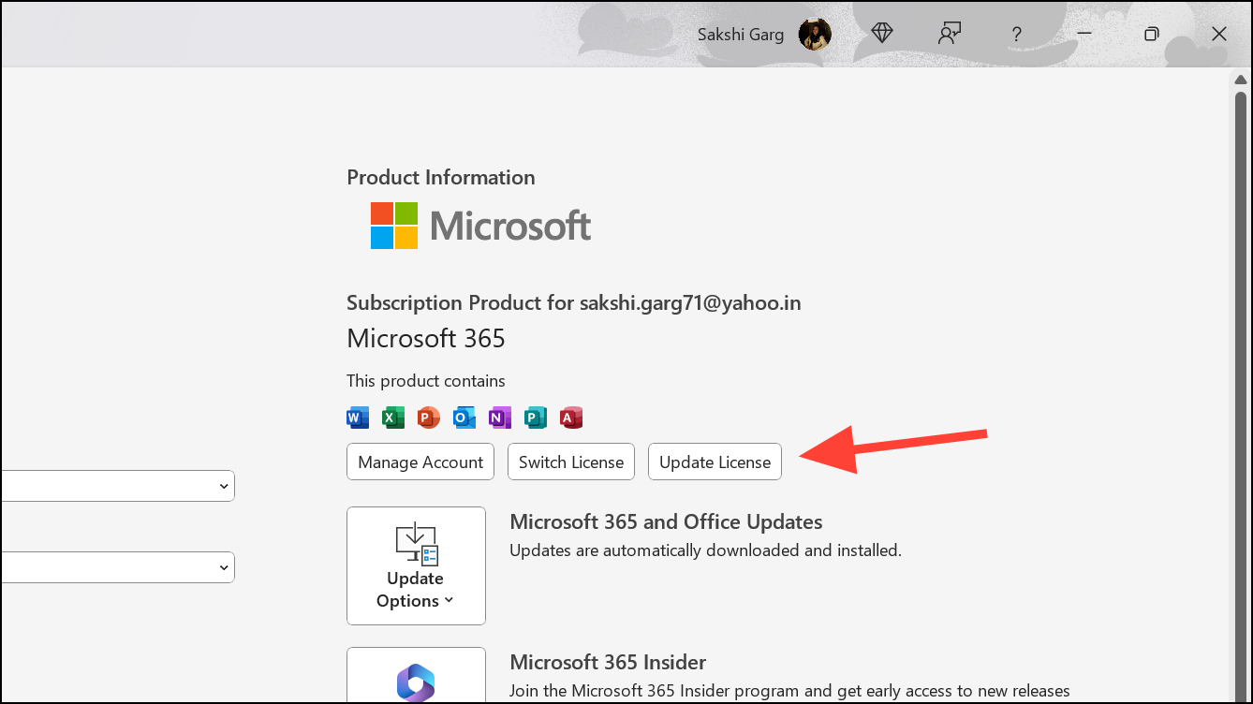
Task: Click the Sakshi Garg account name
Action: click(742, 35)
